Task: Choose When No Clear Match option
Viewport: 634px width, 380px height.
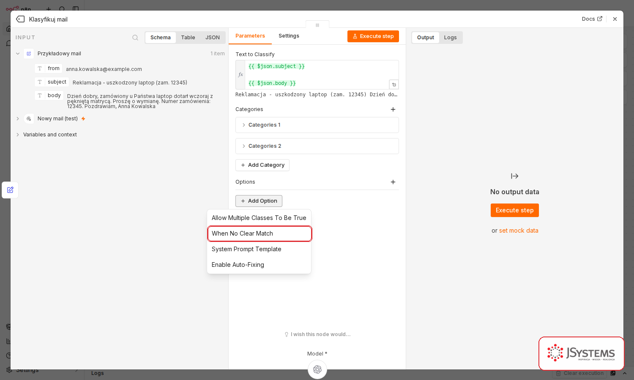Action: tap(259, 233)
